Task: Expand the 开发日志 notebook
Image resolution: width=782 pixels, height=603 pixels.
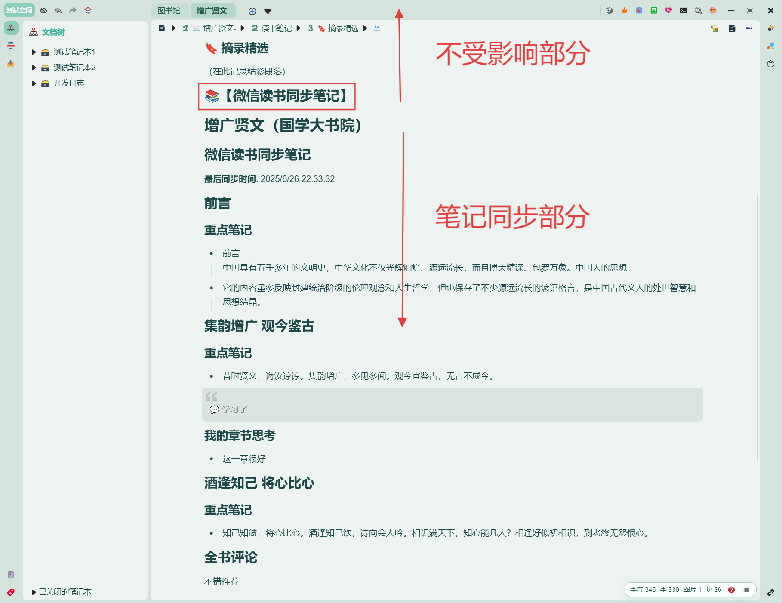Action: pos(34,83)
